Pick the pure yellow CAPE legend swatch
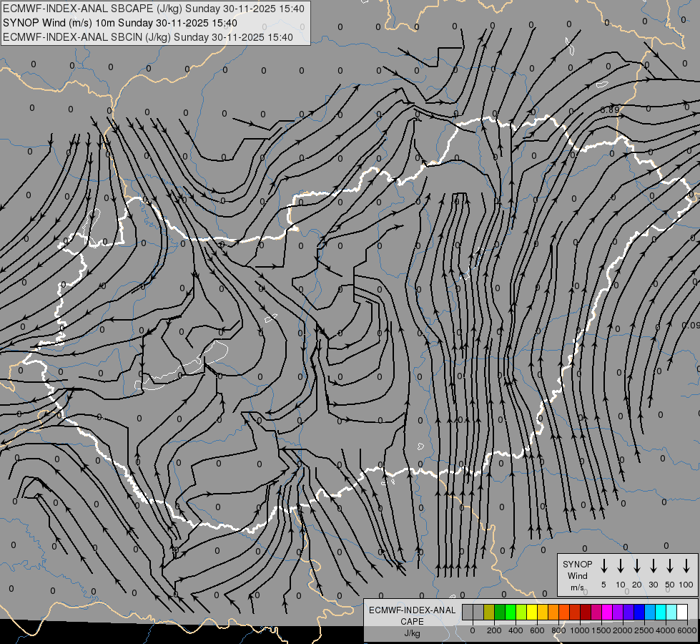Screen dimensions: 700x644 click(x=532, y=612)
